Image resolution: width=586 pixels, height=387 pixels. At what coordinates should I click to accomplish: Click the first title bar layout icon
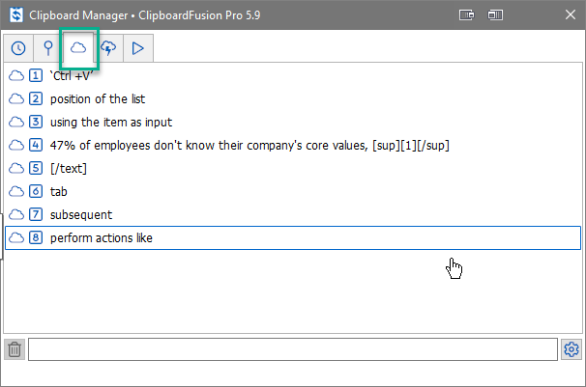point(466,14)
